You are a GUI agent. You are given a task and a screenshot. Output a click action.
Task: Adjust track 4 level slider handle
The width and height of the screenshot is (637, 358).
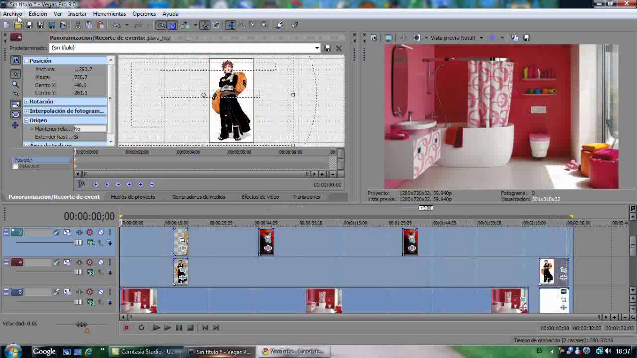point(78,272)
